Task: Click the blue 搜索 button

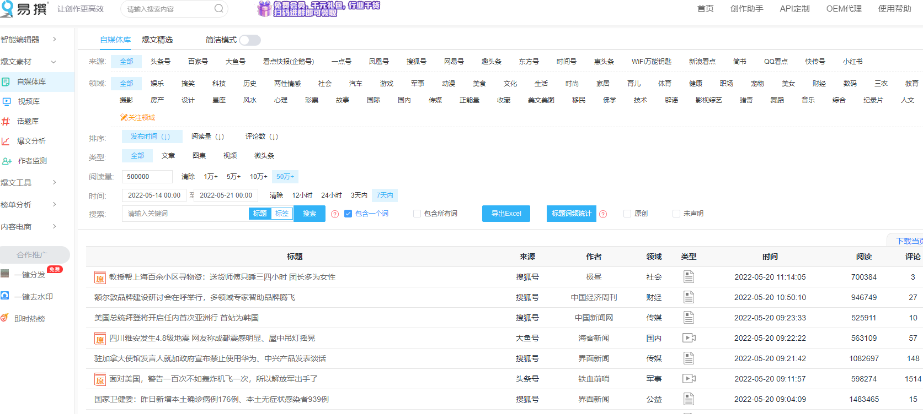Action: pyautogui.click(x=310, y=214)
